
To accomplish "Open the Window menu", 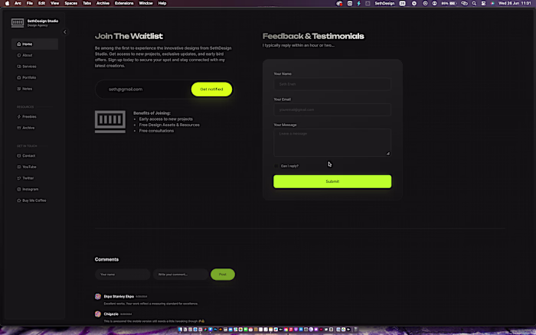I will 146,3.
